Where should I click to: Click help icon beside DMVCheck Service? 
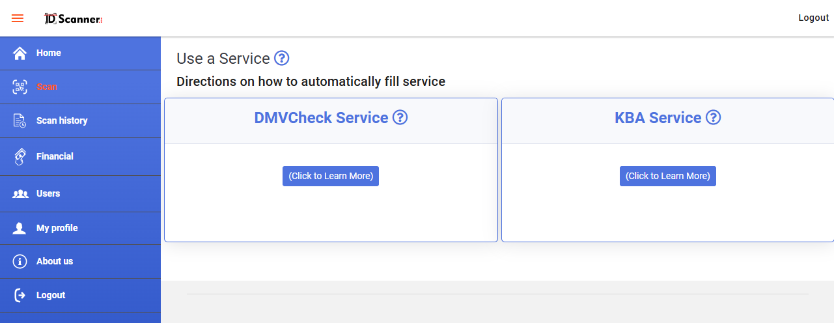(400, 118)
